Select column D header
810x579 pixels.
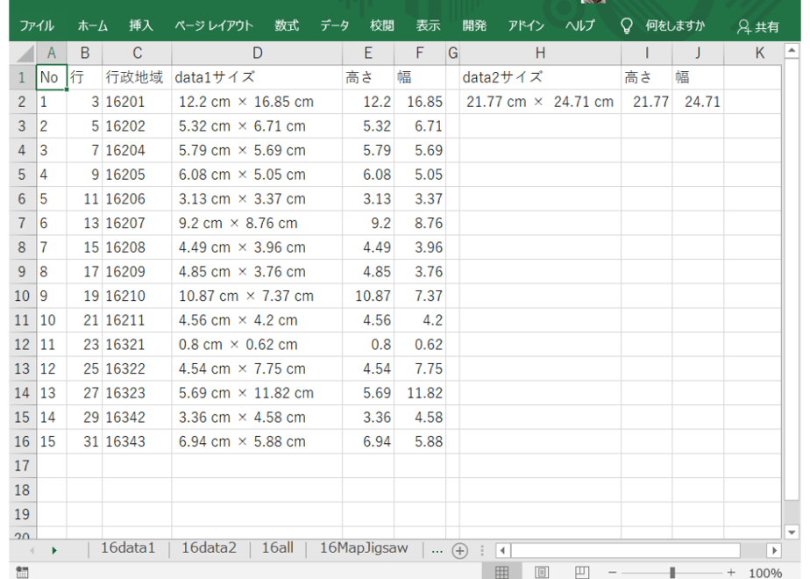[257, 54]
